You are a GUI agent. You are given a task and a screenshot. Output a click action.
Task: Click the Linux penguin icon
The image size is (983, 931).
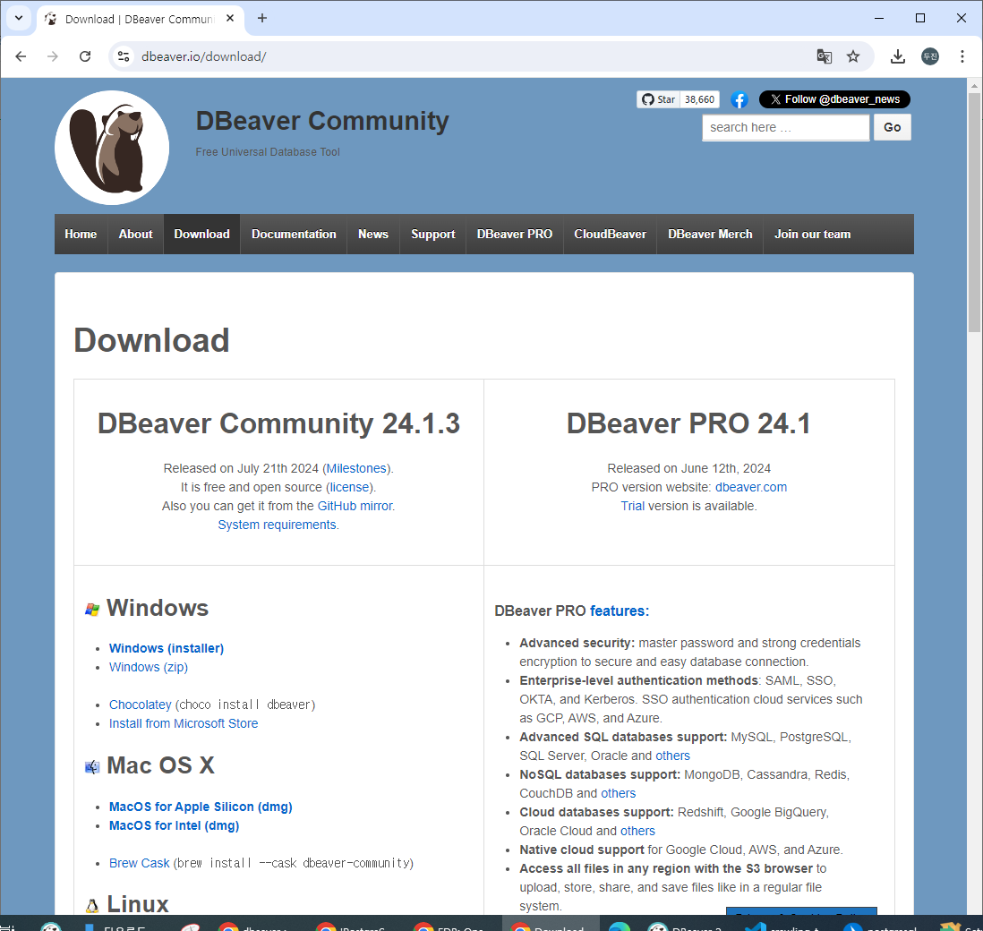tap(92, 905)
